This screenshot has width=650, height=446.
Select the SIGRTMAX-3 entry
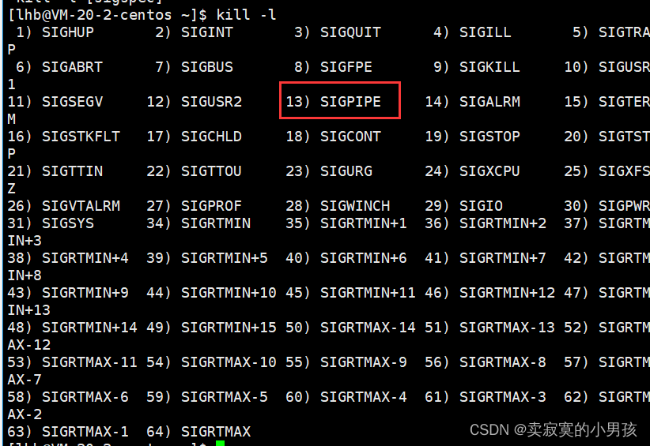(x=503, y=397)
